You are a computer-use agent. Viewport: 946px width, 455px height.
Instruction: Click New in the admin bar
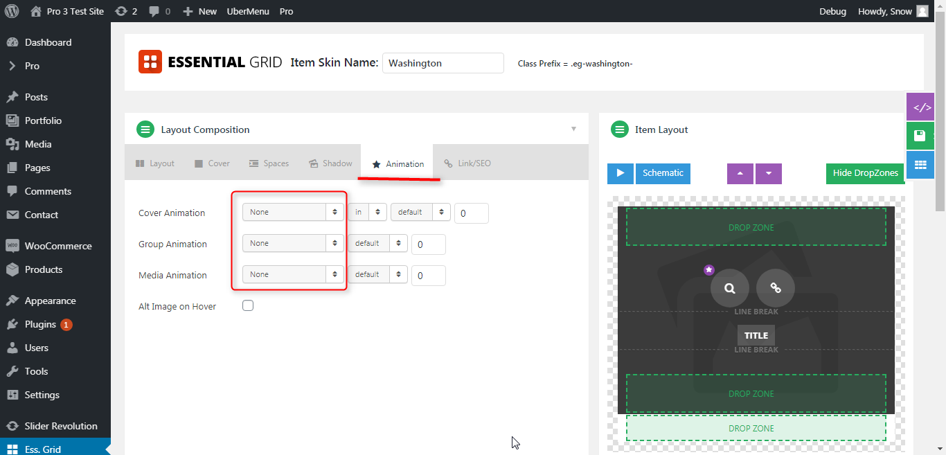click(199, 11)
